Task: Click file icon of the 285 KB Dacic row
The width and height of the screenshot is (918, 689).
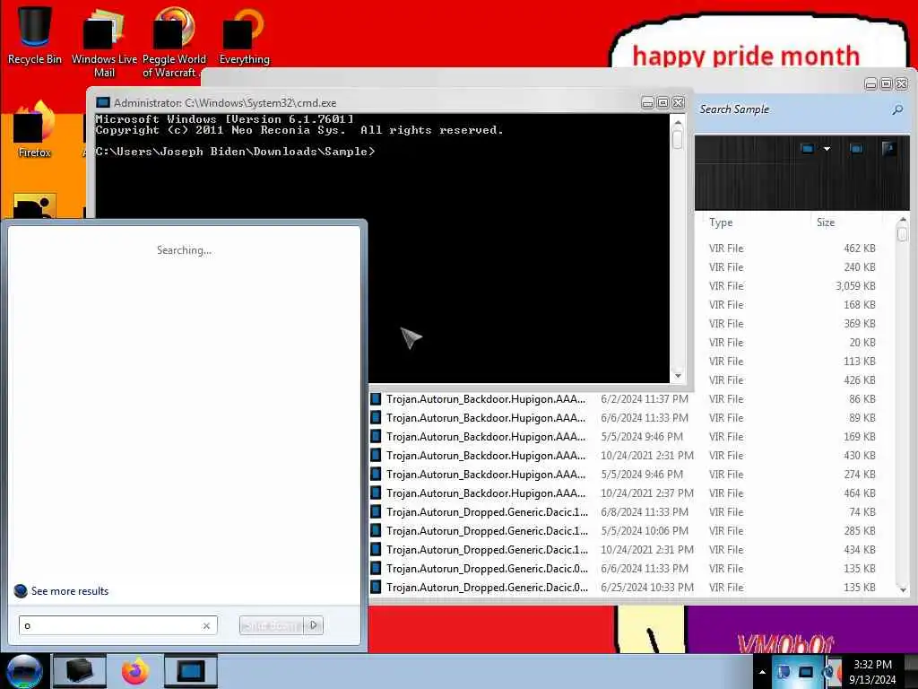Action: [376, 530]
